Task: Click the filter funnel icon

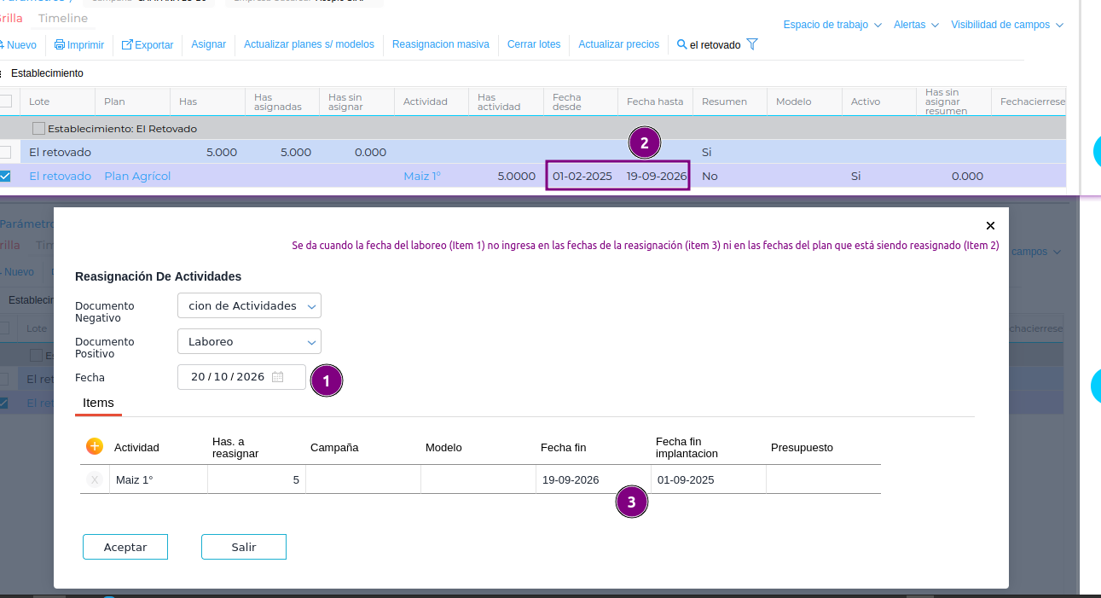Action: pos(751,44)
